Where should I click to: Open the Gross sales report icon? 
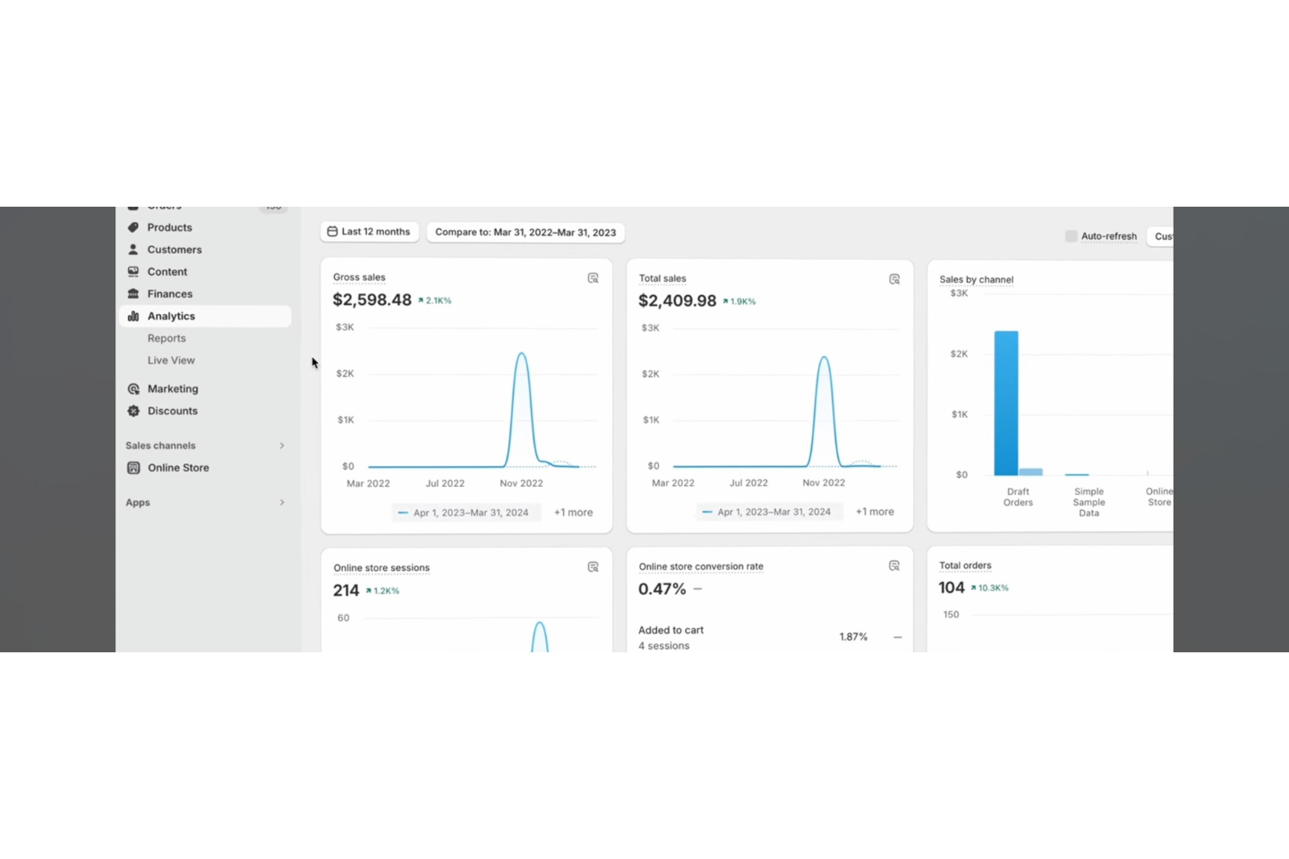[x=593, y=278]
